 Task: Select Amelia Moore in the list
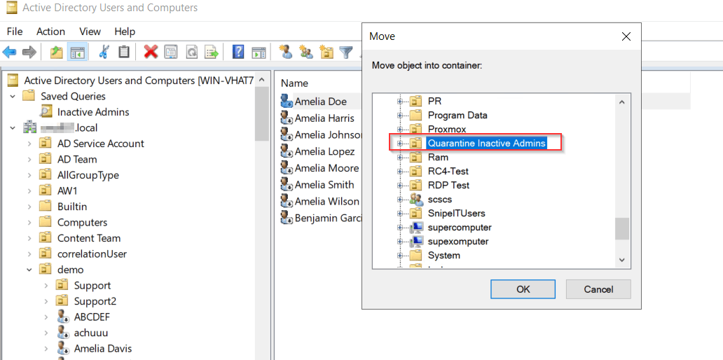[x=327, y=168]
